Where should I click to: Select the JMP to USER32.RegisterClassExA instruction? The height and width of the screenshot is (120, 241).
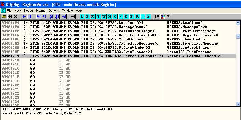[109, 35]
